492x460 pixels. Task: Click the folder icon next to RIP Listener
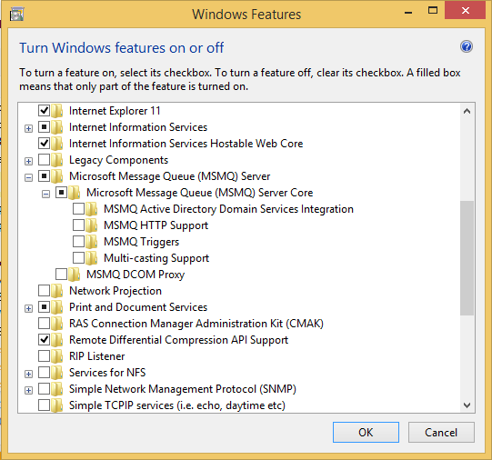(x=57, y=356)
